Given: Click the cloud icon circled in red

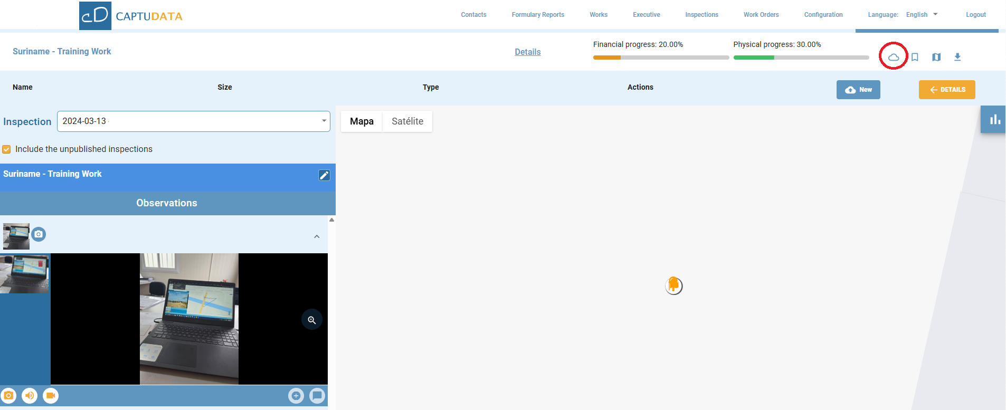Looking at the screenshot, I should (x=893, y=57).
